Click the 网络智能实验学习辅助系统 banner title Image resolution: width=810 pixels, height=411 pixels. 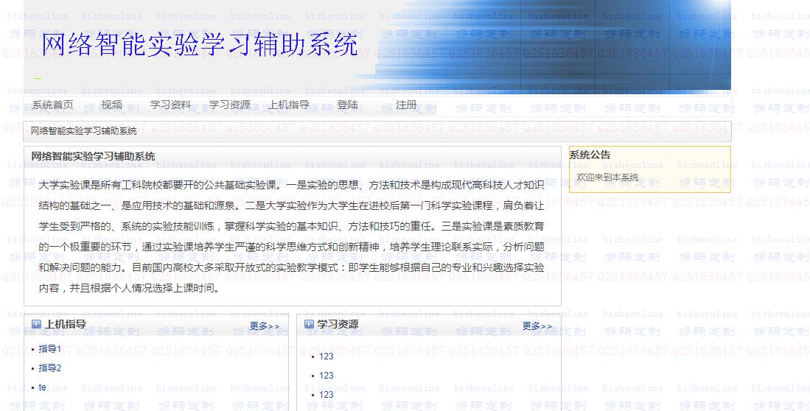(200, 44)
